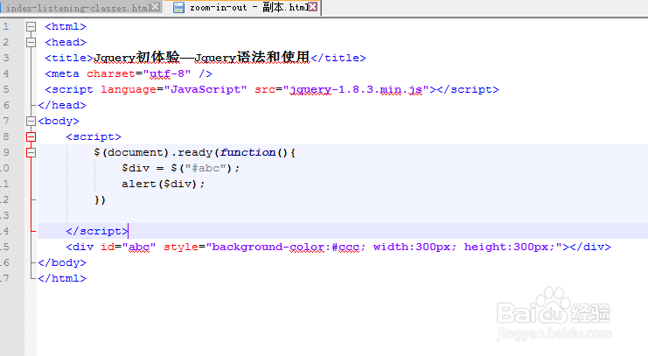648x356 pixels.
Task: Click the </script> closing tag
Action: click(x=97, y=231)
